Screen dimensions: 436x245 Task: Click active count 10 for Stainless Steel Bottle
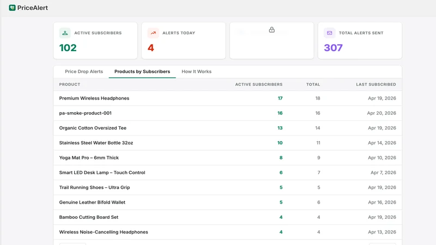coord(280,143)
